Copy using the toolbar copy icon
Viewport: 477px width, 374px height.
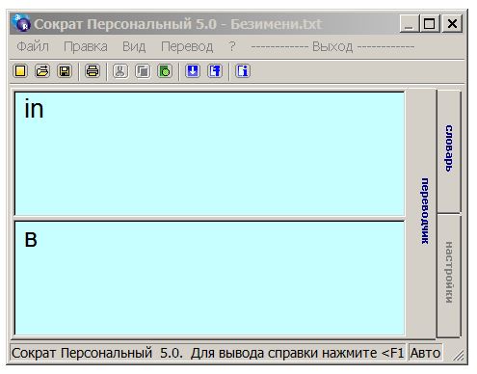click(x=143, y=71)
